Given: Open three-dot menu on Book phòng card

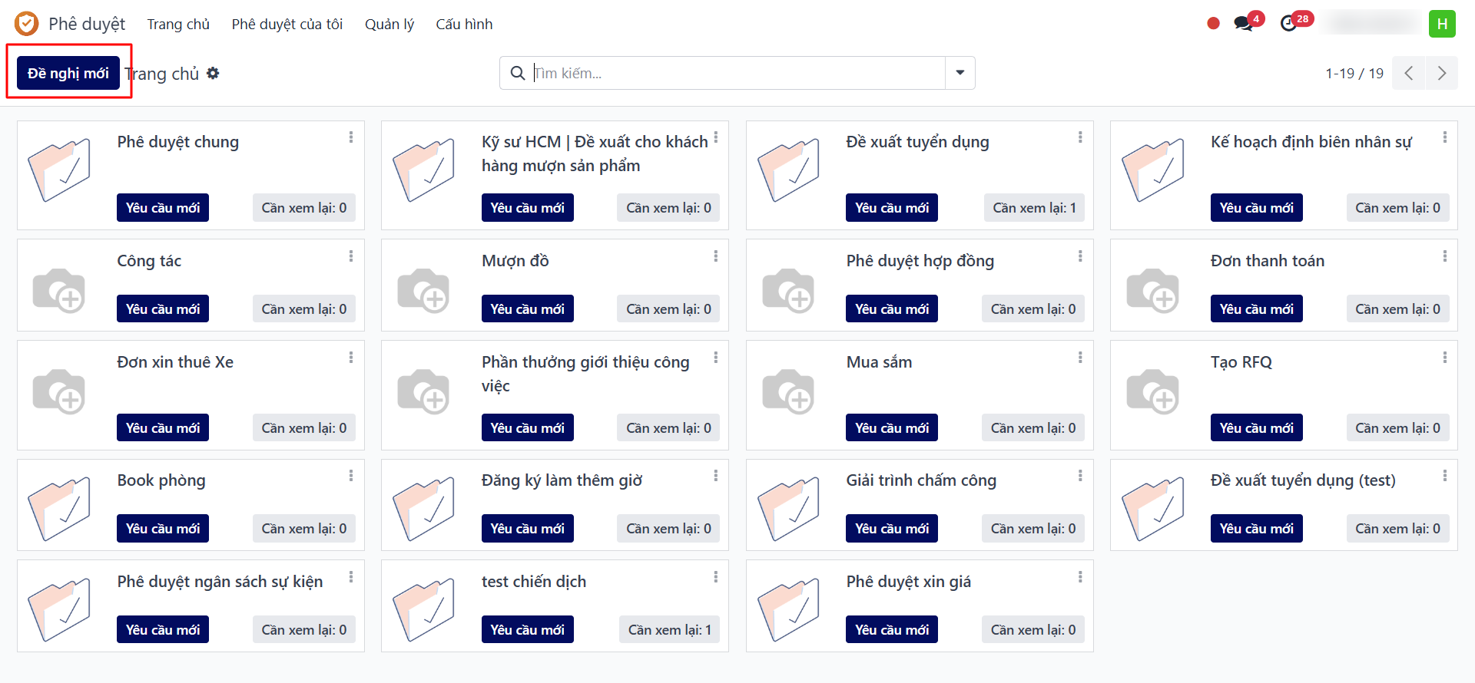Looking at the screenshot, I should [x=350, y=476].
